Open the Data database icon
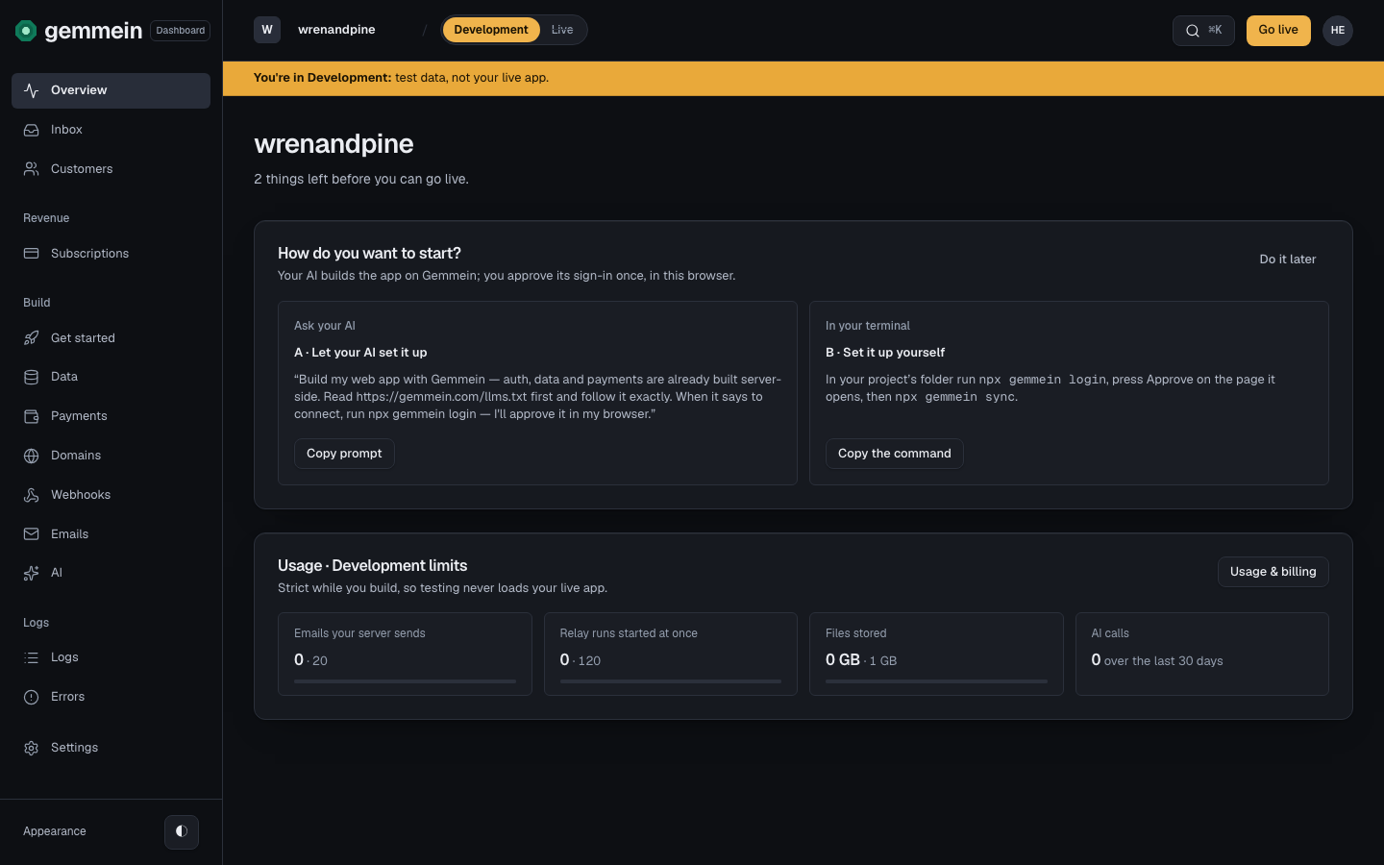 [x=32, y=377]
